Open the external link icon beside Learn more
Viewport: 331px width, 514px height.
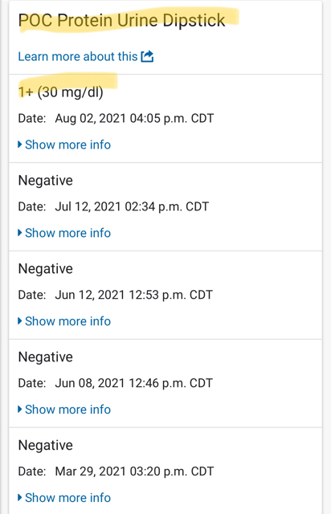click(147, 56)
